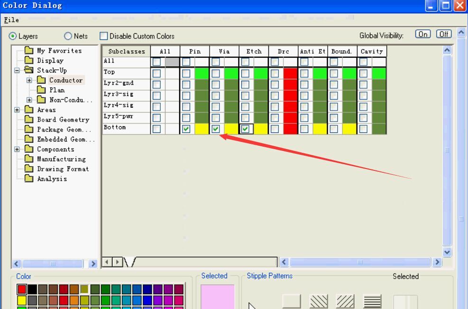
Task: Click the tab scroll right arrow below grid
Action: [117, 262]
